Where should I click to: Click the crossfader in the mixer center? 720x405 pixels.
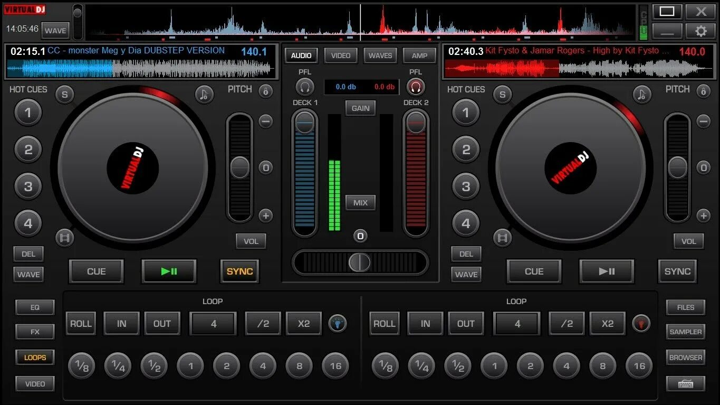pos(360,262)
